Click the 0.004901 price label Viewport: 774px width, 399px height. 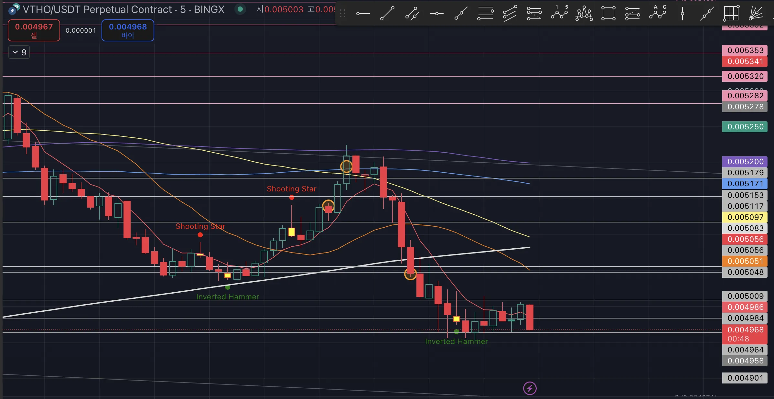pos(745,378)
